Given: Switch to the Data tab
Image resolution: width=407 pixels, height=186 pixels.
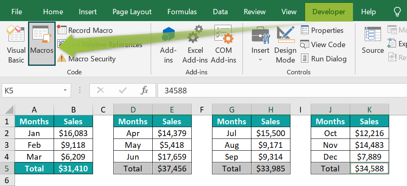Looking at the screenshot, I should 221,12.
